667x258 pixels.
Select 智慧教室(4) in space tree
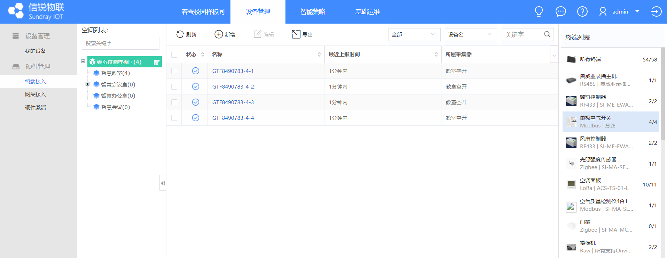(x=112, y=73)
